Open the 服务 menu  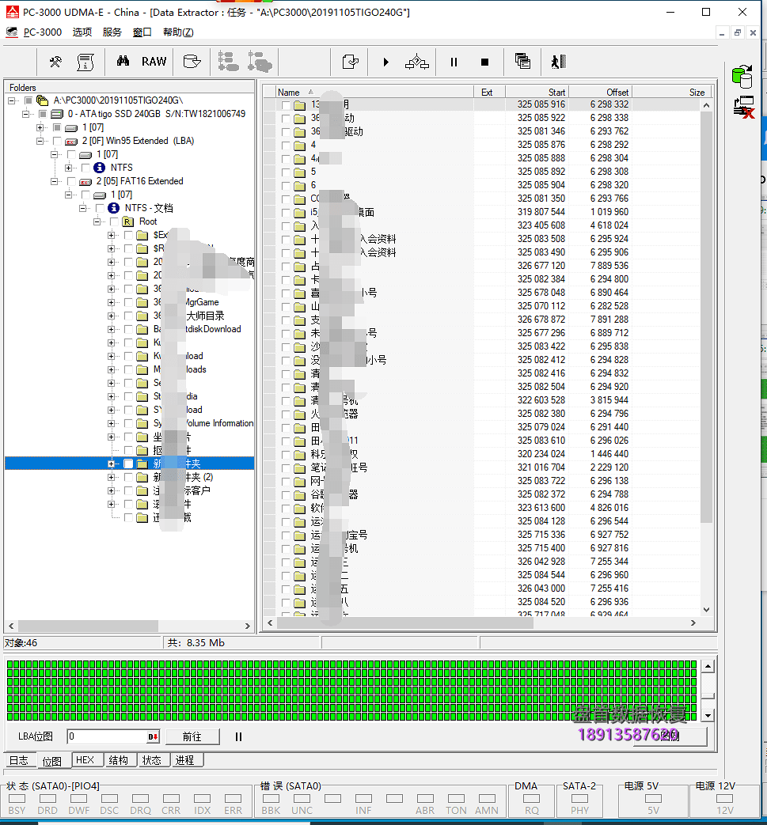pos(112,32)
